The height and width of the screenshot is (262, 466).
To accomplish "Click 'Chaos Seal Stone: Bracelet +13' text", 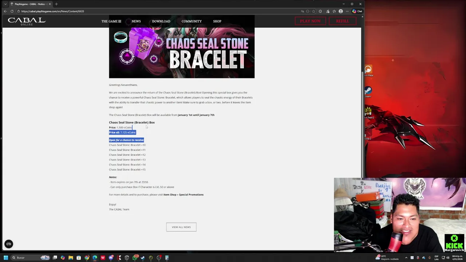I will tap(127, 160).
